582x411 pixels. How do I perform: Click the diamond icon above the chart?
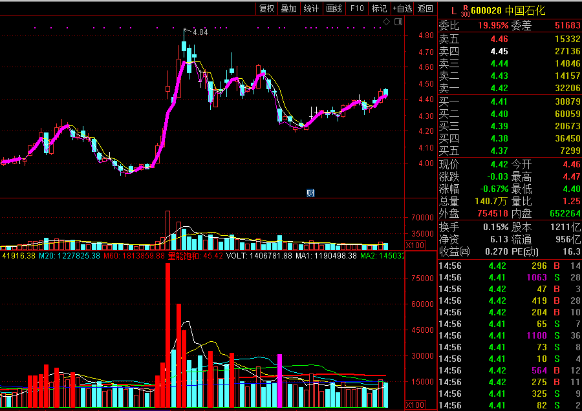(x=387, y=22)
